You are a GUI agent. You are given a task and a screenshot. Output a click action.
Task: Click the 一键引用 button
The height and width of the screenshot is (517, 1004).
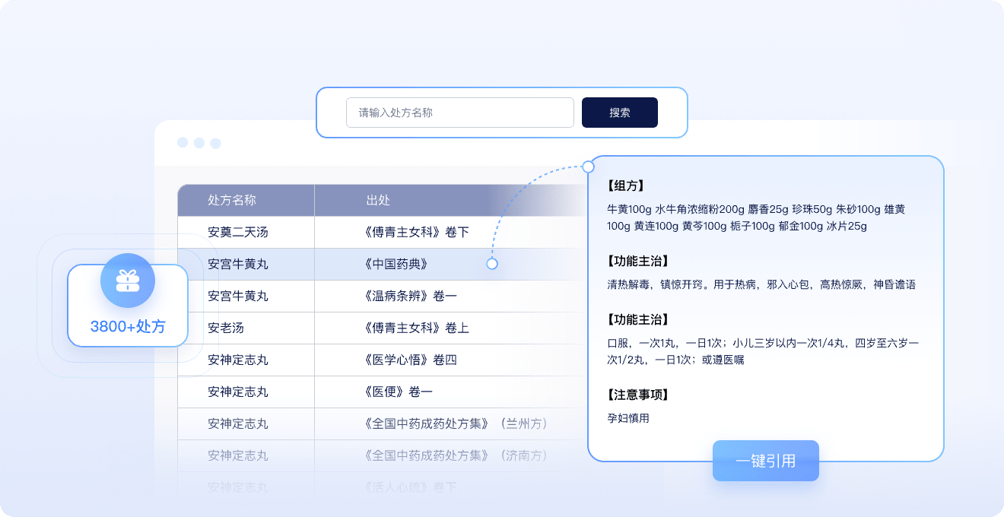765,461
